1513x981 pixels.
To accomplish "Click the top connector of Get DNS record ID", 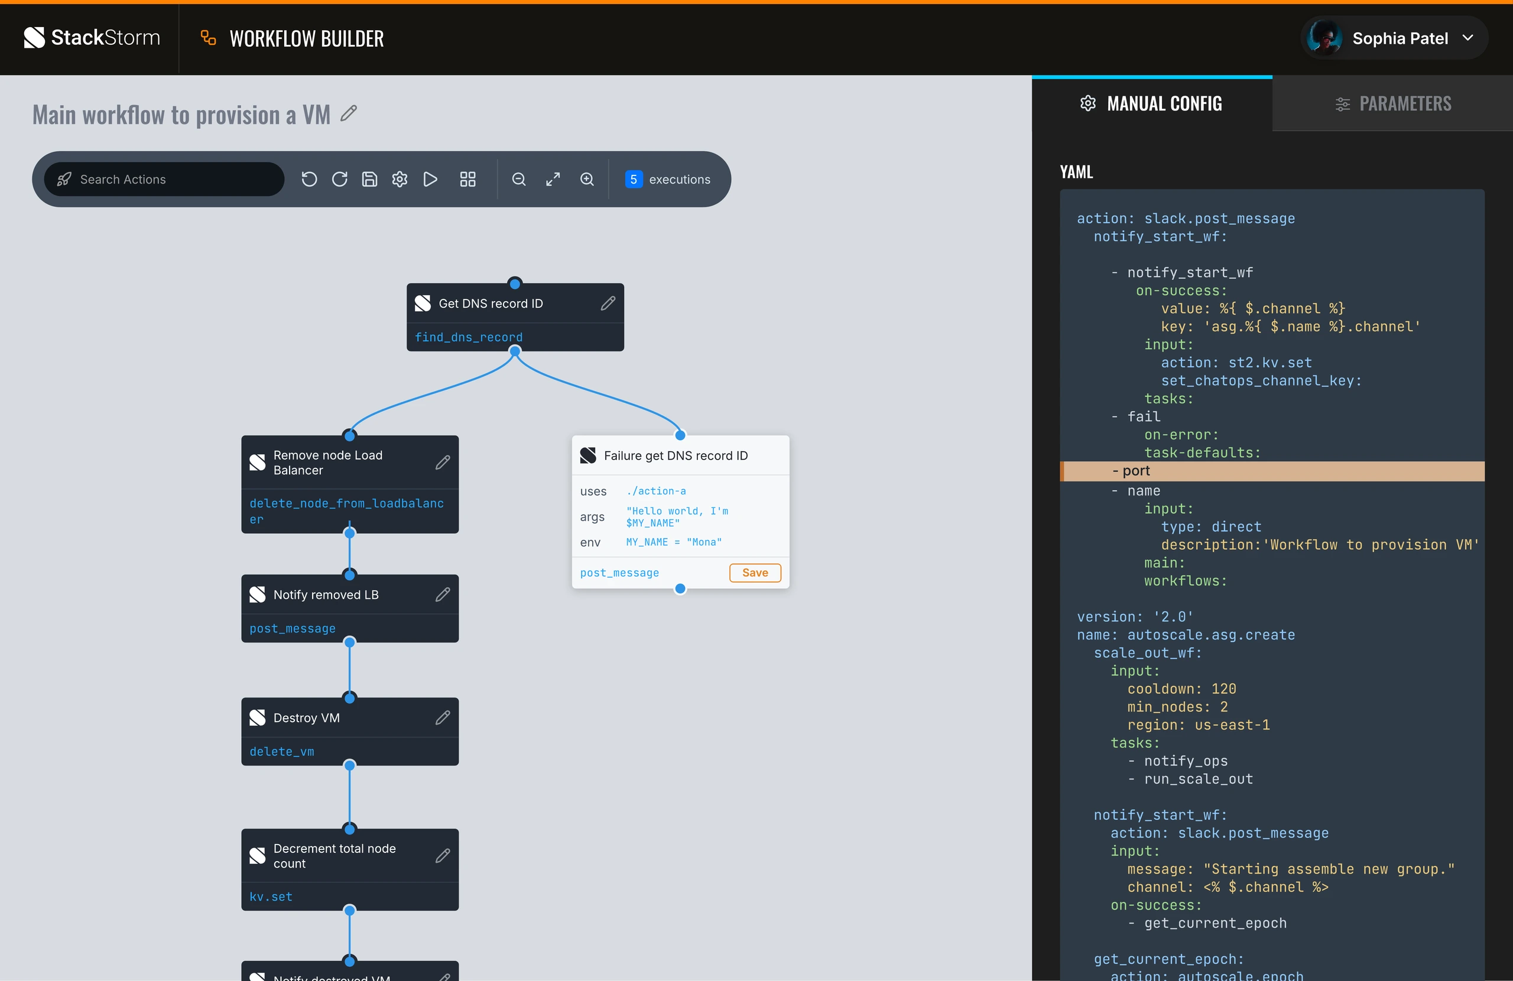I will [x=515, y=283].
